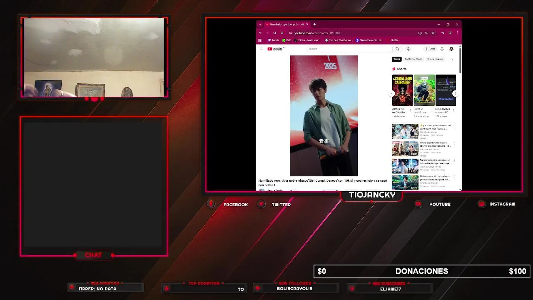Open options for the Suika short
This screenshot has width=533, height=300.
tap(432, 110)
